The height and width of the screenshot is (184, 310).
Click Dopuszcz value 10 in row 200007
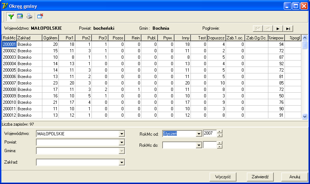(x=216, y=83)
